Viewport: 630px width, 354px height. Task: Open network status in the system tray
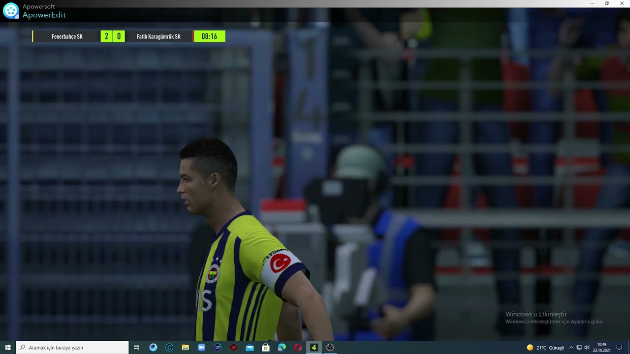click(579, 348)
